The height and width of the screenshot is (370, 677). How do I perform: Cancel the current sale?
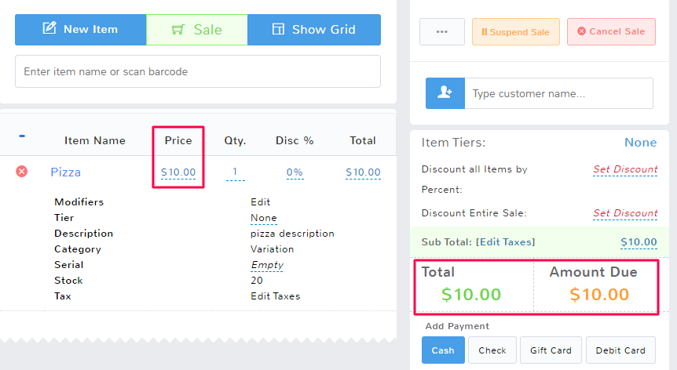[611, 32]
